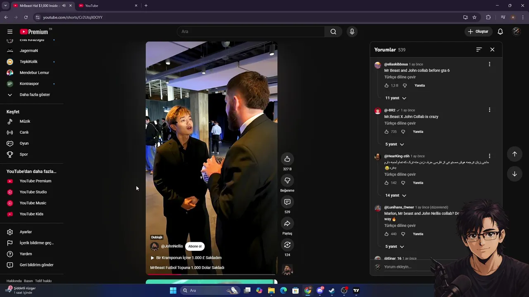Dislike the @Lunihans_Owner comment
This screenshot has height=297, width=529.
click(403, 234)
